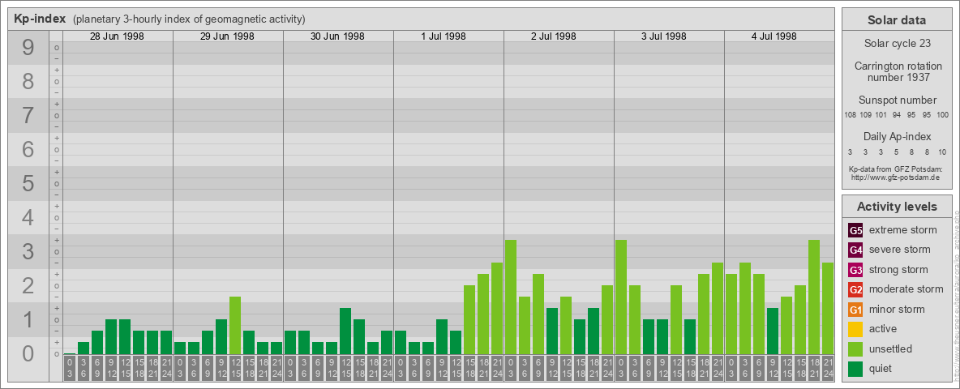Click 'Kp-data from GFZ Potsdam:' text

(x=897, y=169)
